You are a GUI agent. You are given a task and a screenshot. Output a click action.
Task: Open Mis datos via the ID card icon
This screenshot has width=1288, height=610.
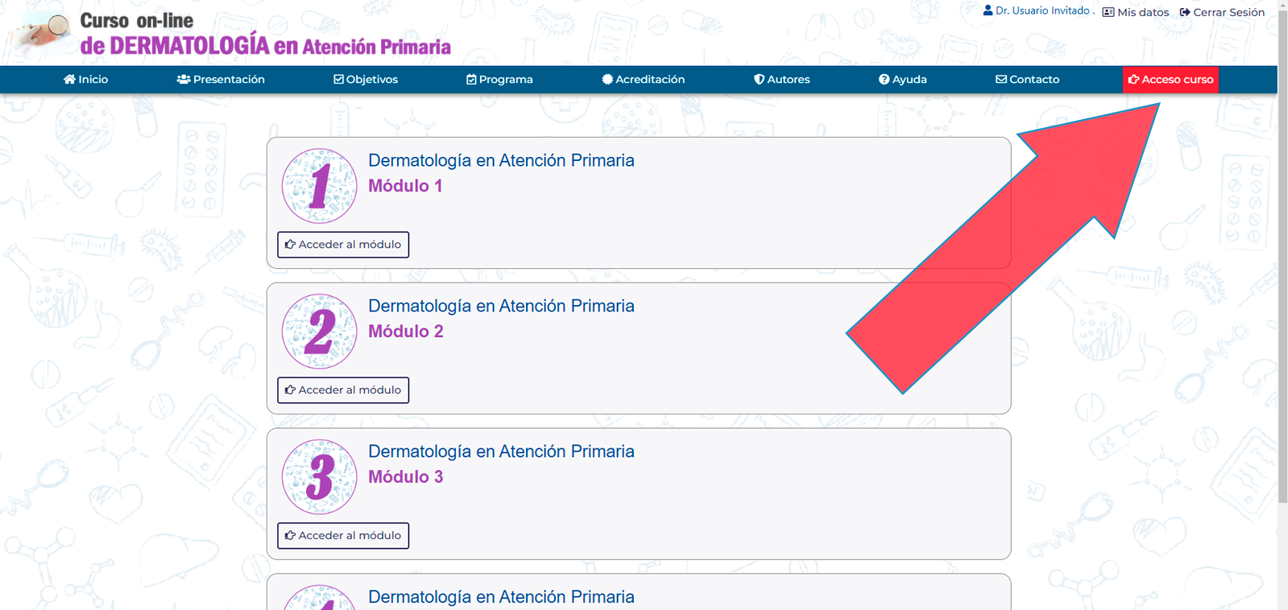[x=1108, y=12]
